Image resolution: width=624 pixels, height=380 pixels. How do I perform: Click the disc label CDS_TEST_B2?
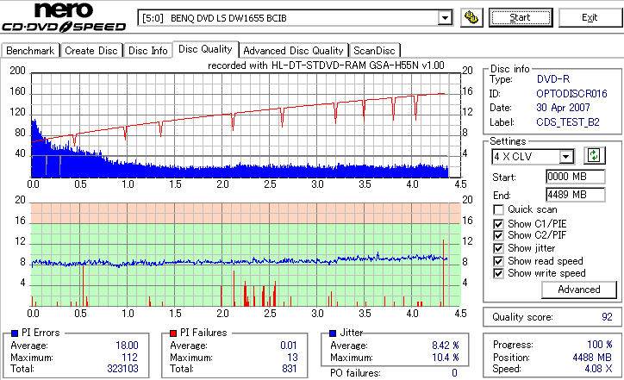[x=568, y=122]
